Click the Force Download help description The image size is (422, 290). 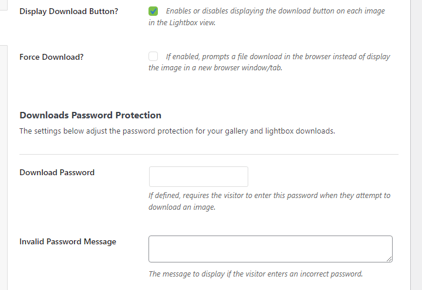coord(278,57)
